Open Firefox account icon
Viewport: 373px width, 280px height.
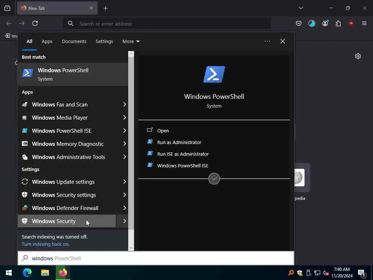[x=325, y=23]
